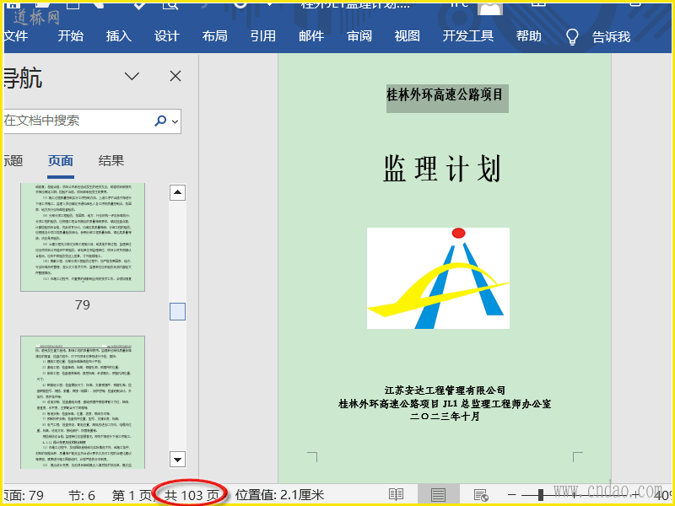
Task: Open the 插入 ribbon tab
Action: [x=119, y=36]
